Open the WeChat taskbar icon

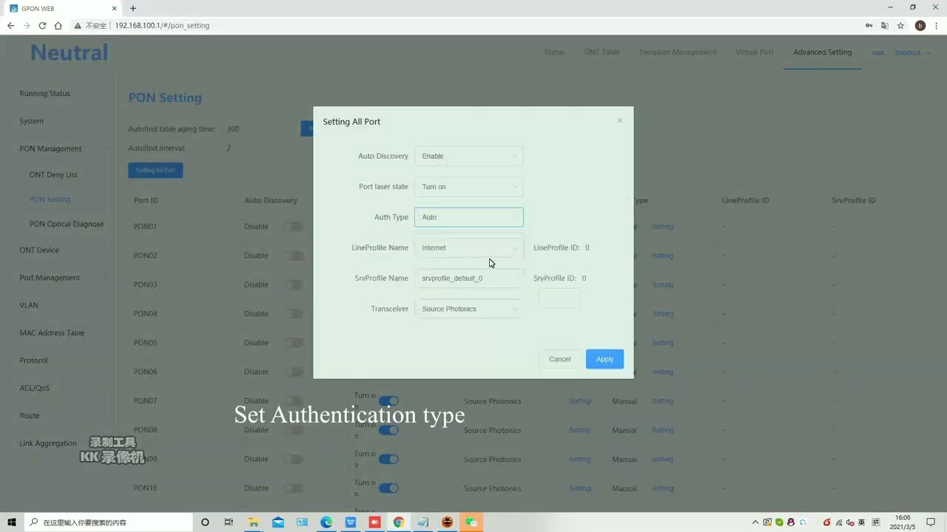point(471,522)
